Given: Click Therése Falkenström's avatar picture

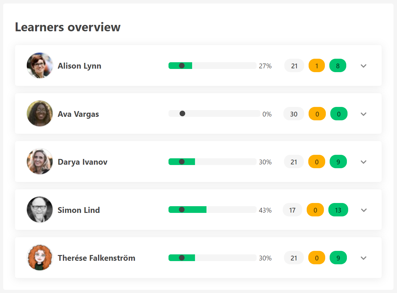Looking at the screenshot, I should [40, 258].
